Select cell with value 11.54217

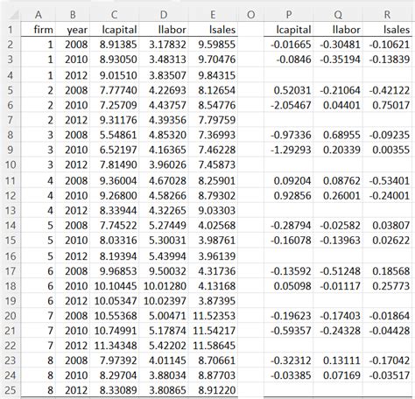[213, 331]
